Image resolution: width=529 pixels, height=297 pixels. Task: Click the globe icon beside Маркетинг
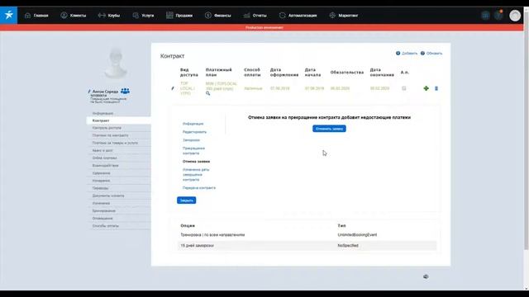point(332,16)
